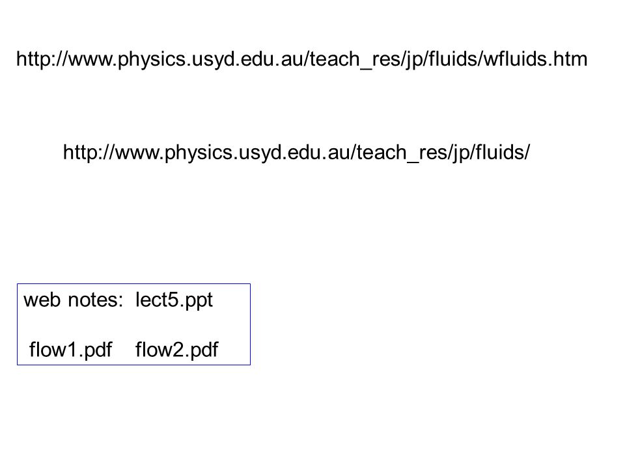Screen dimensions: 625x468
Task: Click "edu" in the second URL
Action: [x=304, y=152]
